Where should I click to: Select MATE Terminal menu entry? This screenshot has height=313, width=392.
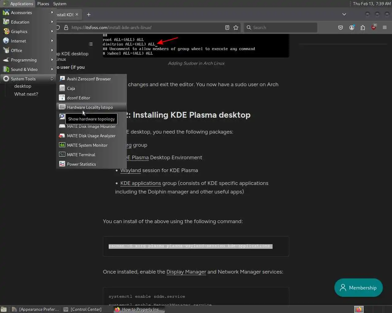click(x=92, y=155)
